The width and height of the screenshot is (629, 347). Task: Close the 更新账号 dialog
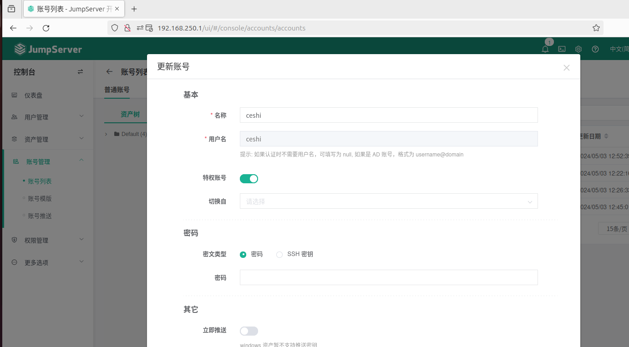[x=566, y=68]
